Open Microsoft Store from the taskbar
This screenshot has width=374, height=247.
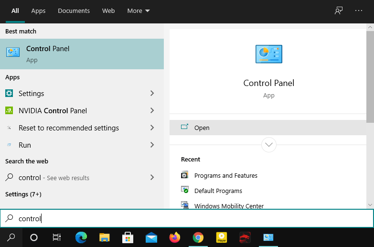tap(128, 237)
